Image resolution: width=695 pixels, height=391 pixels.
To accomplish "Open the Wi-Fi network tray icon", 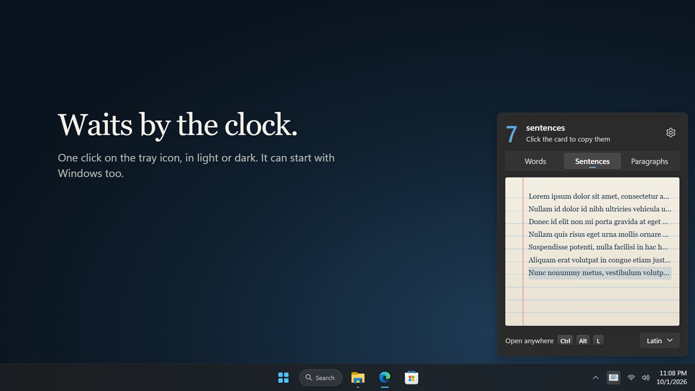I will pos(631,377).
